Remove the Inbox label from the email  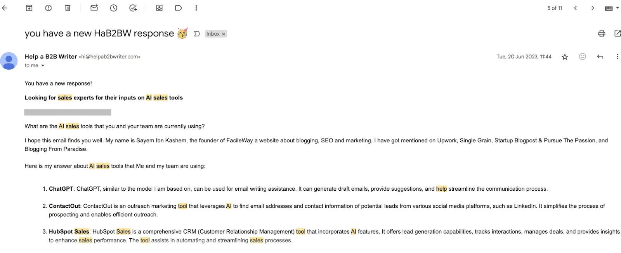(224, 34)
